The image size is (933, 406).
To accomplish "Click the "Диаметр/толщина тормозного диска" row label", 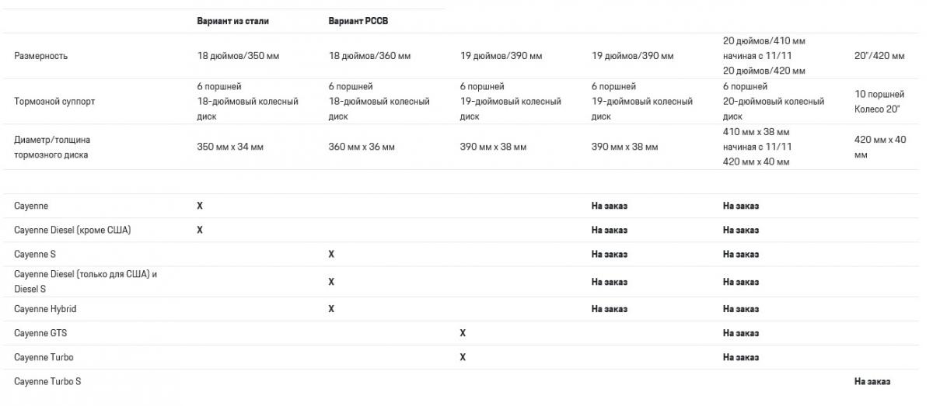I will tap(53, 147).
